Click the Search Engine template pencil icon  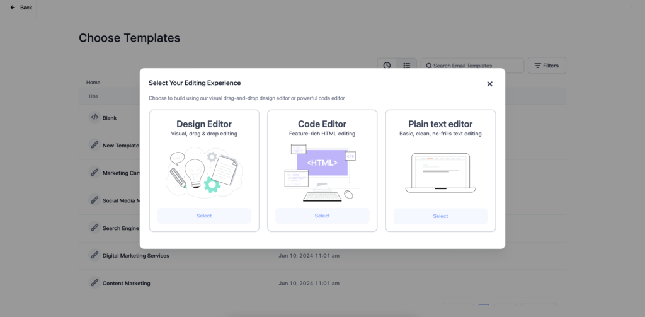point(94,228)
